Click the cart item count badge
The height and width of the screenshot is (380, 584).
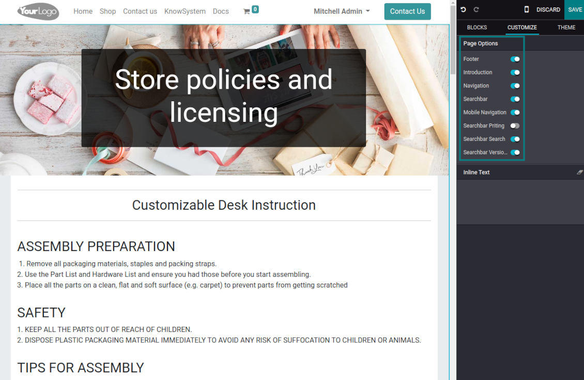coord(255,9)
